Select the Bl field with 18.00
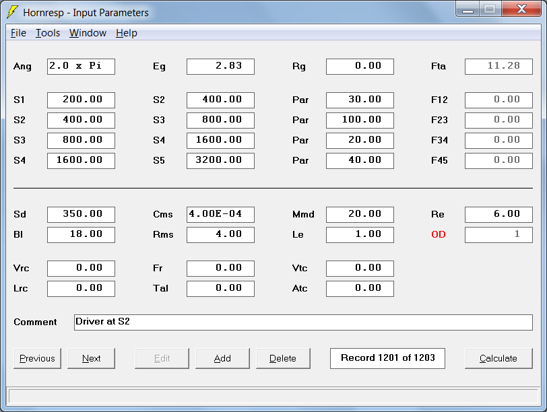The image size is (547, 412). 81,234
